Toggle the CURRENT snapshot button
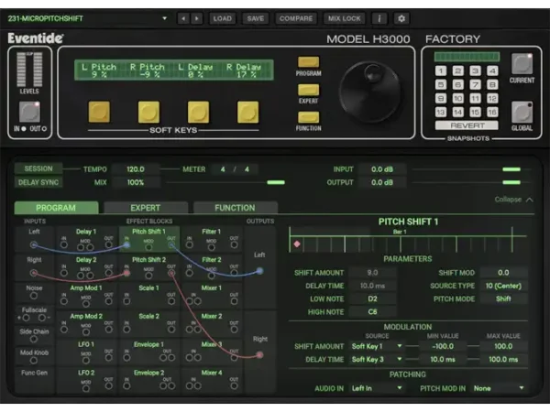The width and height of the screenshot is (550, 412). click(522, 64)
